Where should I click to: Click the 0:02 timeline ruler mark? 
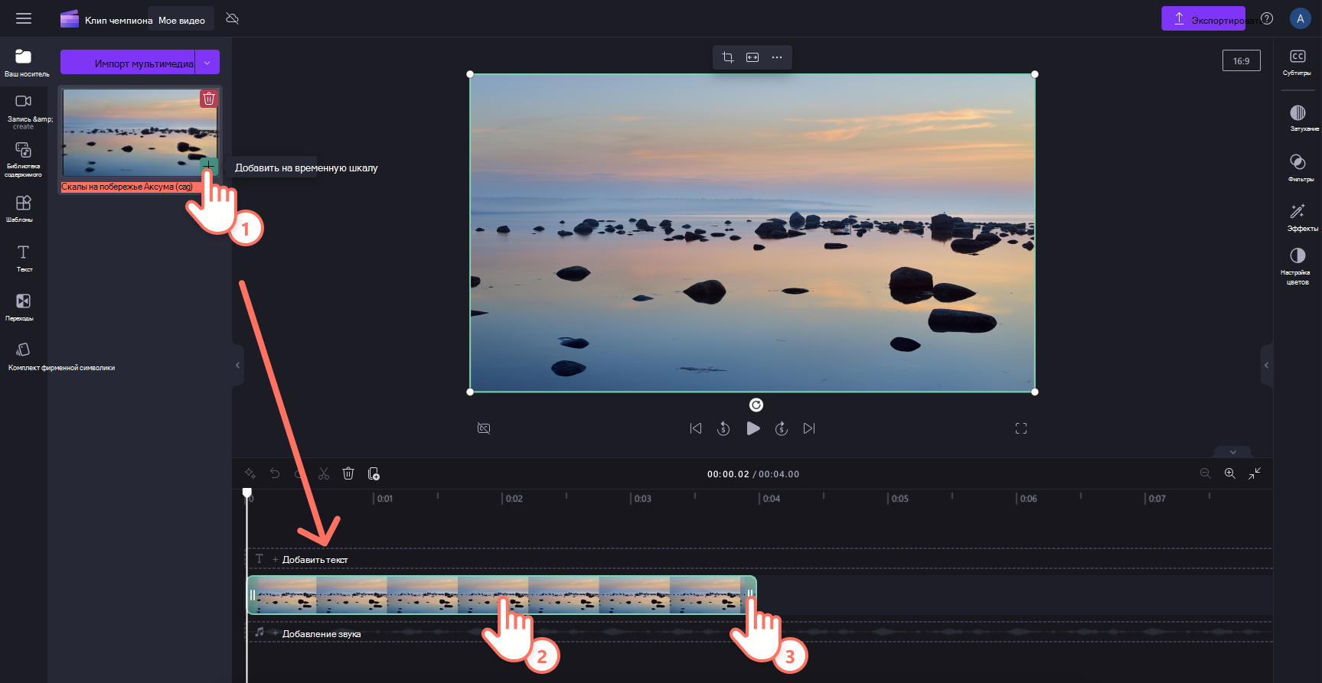513,499
